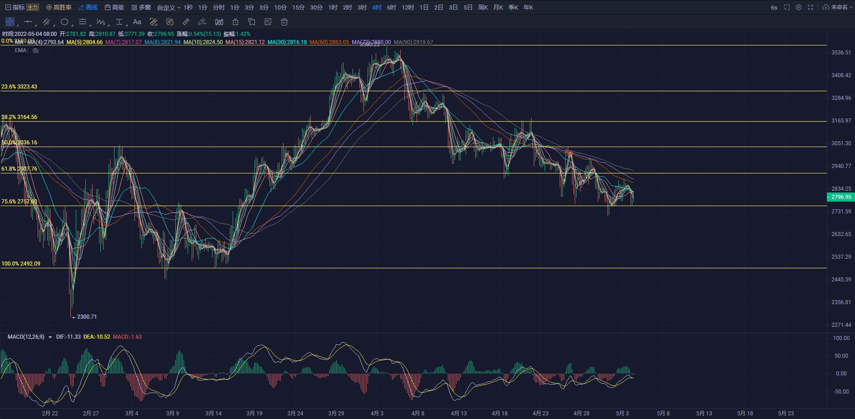Toggle the 画线 drawing mode
This screenshot has height=419, width=855.
point(88,7)
